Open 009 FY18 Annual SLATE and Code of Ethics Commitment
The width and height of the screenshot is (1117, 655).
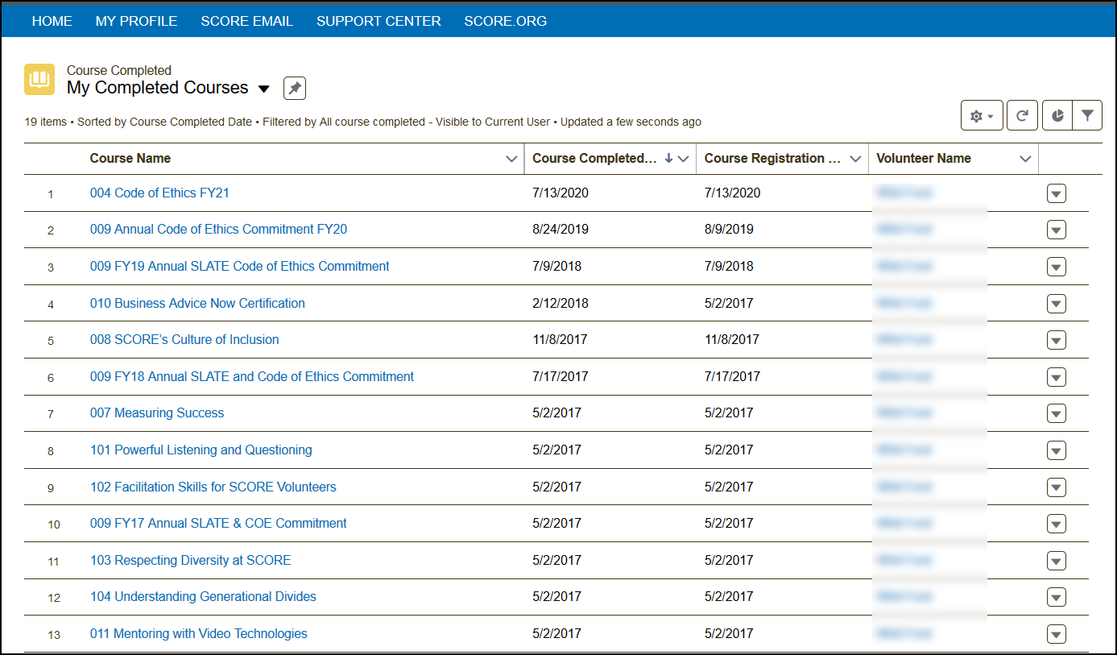point(252,376)
